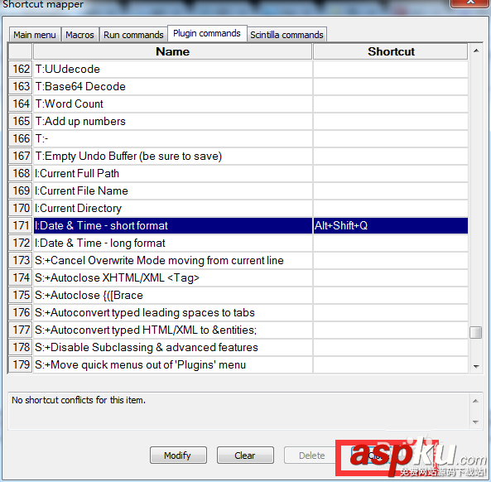Click conflict box scroll down arrow
The height and width of the screenshot is (482, 491).
point(475,422)
